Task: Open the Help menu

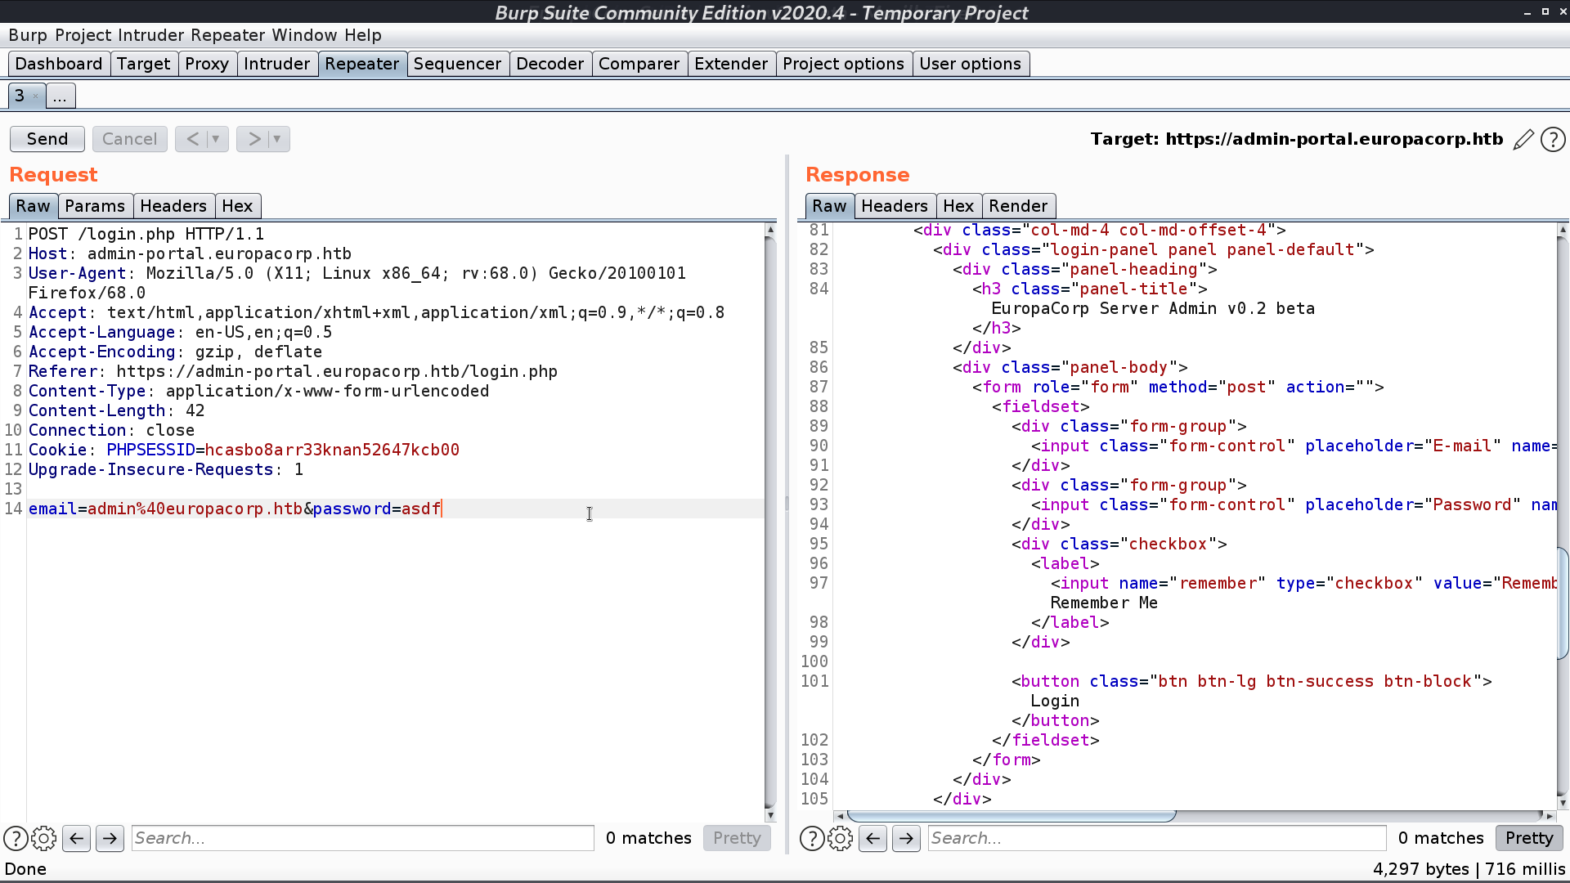Action: 362,35
